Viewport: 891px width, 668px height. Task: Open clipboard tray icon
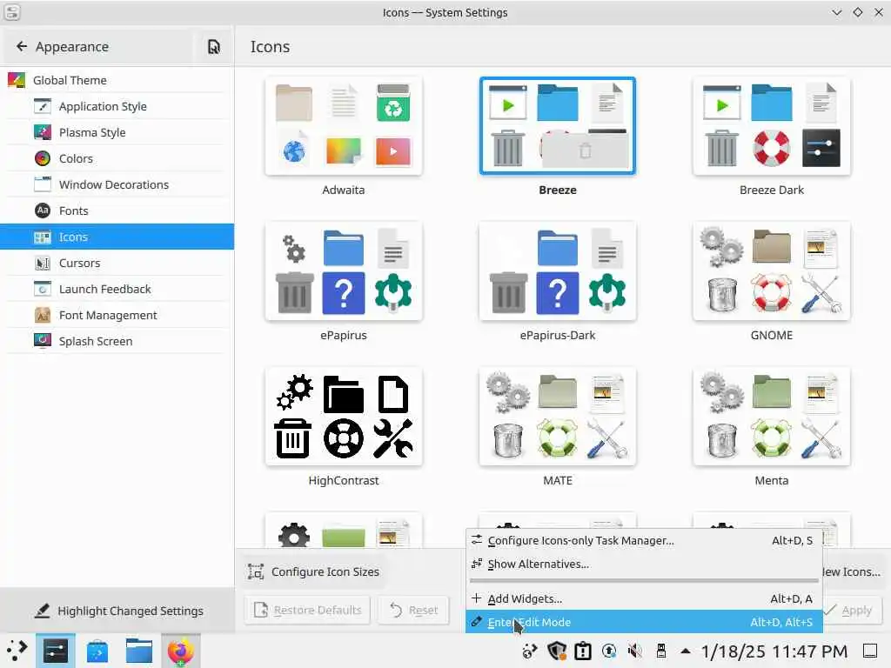pyautogui.click(x=583, y=651)
